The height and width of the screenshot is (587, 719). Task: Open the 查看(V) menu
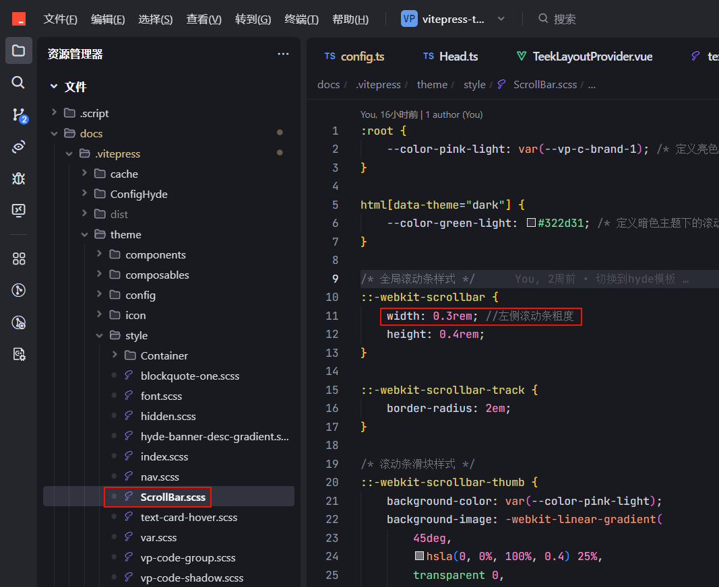204,20
